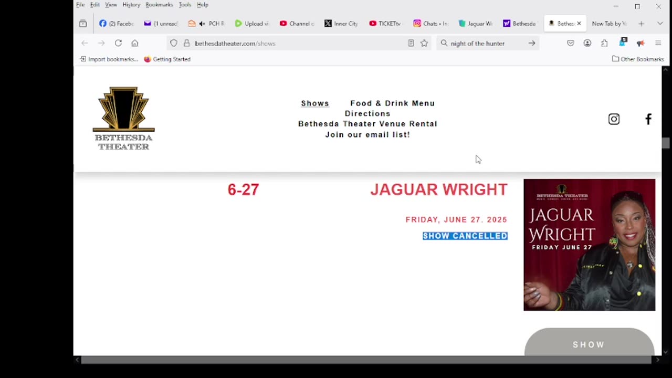Click the blue extension badge icon
Screen dimensions: 672x378
click(x=623, y=42)
